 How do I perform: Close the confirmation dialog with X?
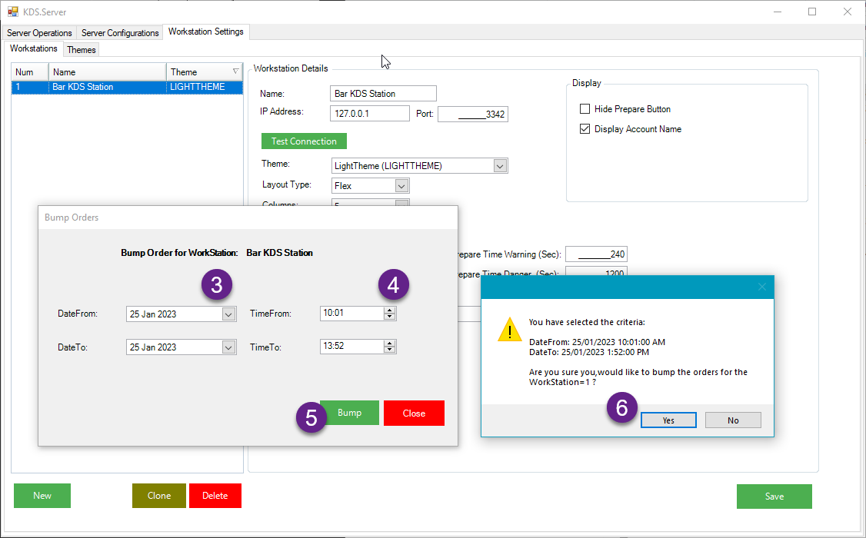(x=761, y=287)
